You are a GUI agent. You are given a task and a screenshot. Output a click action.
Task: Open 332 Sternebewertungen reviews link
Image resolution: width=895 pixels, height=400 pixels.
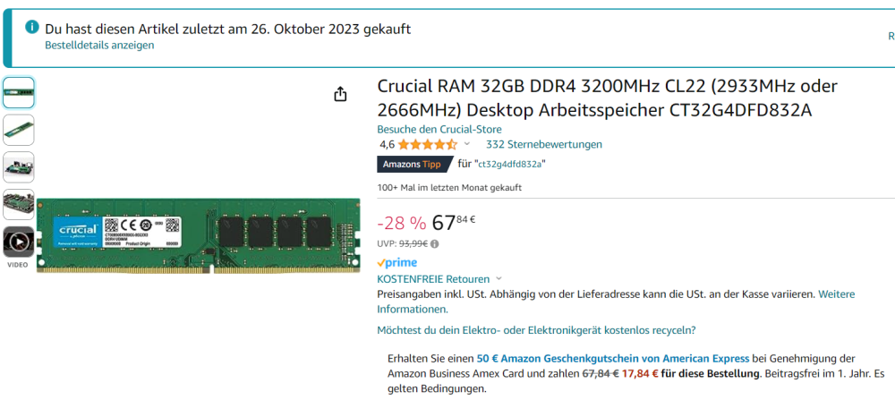(544, 144)
